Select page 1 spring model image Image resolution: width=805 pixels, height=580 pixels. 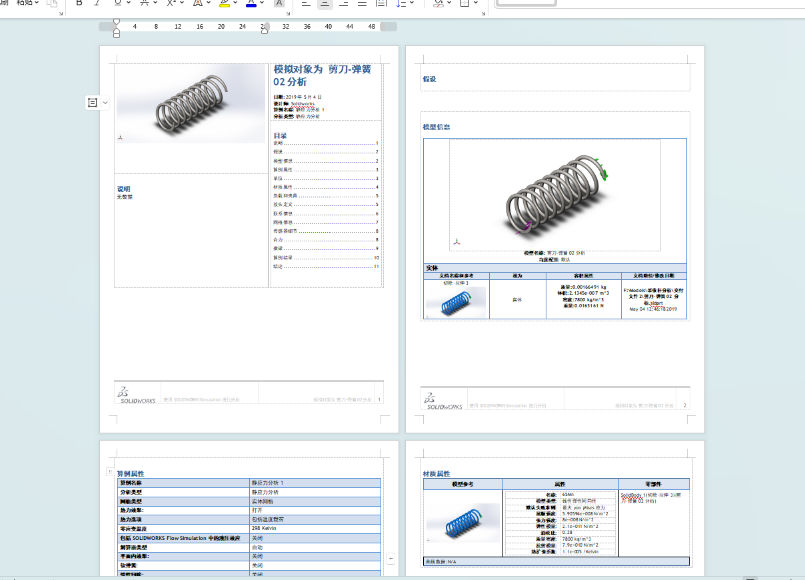191,103
